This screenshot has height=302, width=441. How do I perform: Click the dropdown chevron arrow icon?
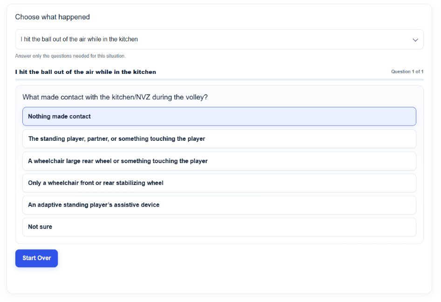pos(415,40)
